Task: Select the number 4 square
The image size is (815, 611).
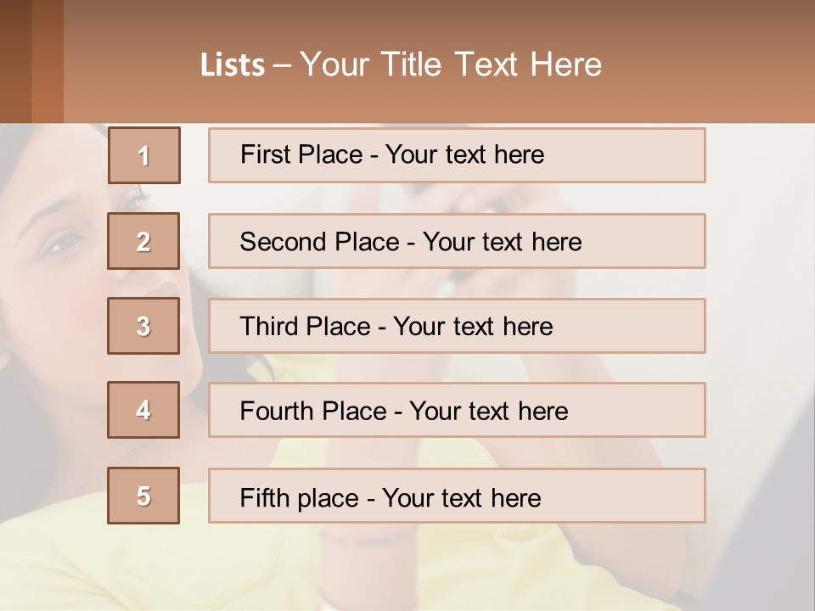Action: tap(143, 410)
